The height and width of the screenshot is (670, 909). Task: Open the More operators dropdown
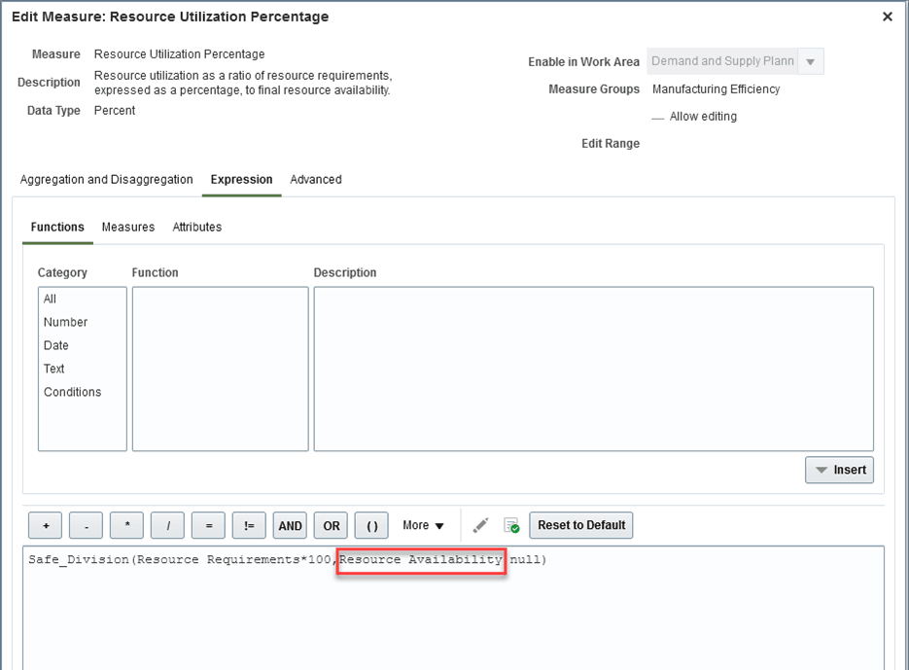(x=423, y=525)
